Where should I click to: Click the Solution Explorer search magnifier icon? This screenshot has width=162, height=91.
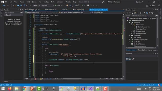click(156, 16)
